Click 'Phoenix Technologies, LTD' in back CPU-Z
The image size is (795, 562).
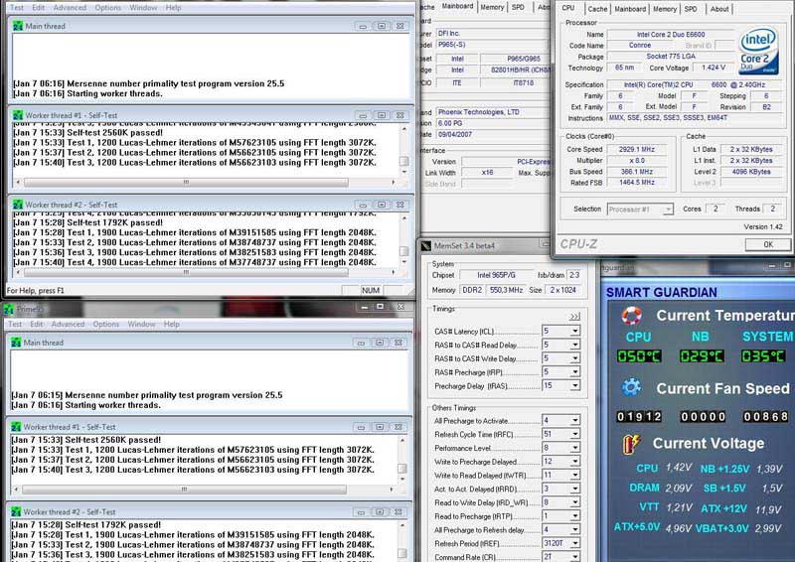pos(479,112)
